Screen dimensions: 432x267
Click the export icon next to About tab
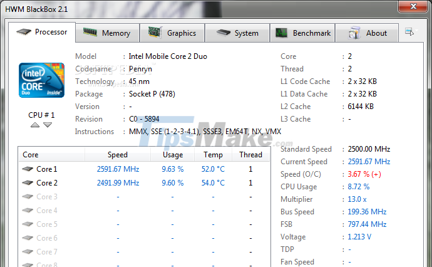click(x=409, y=32)
